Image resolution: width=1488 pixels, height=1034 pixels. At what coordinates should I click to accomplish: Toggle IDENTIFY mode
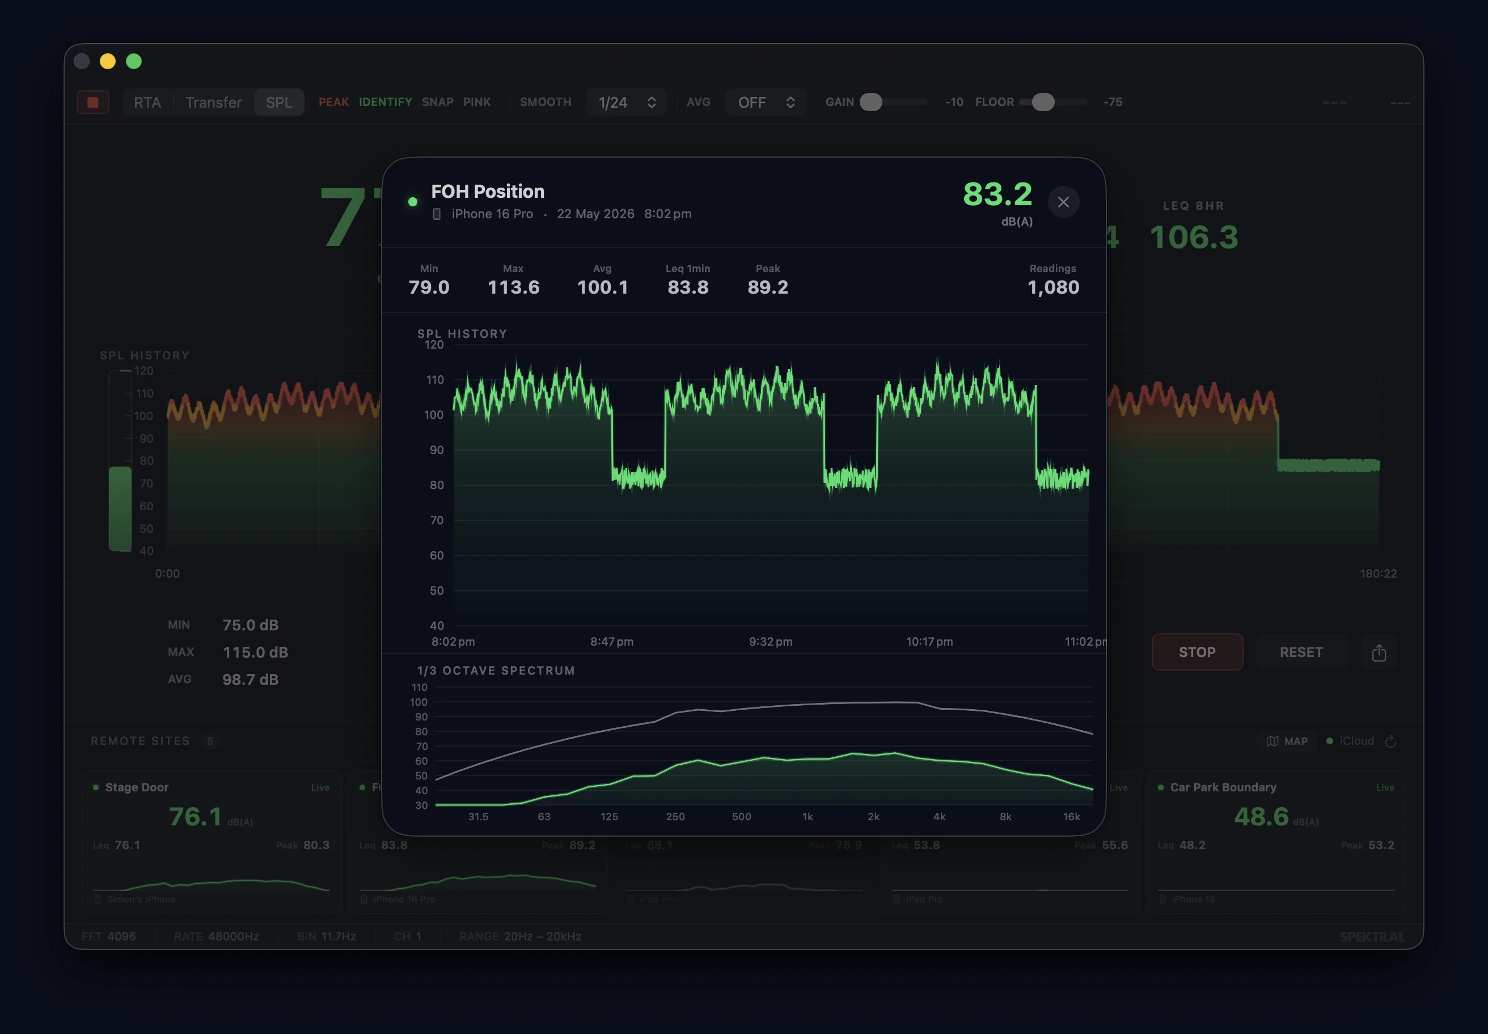(x=386, y=103)
